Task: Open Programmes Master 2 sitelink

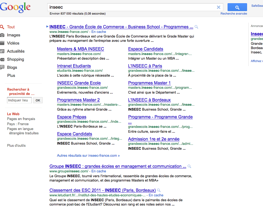Action: [x=78, y=100]
